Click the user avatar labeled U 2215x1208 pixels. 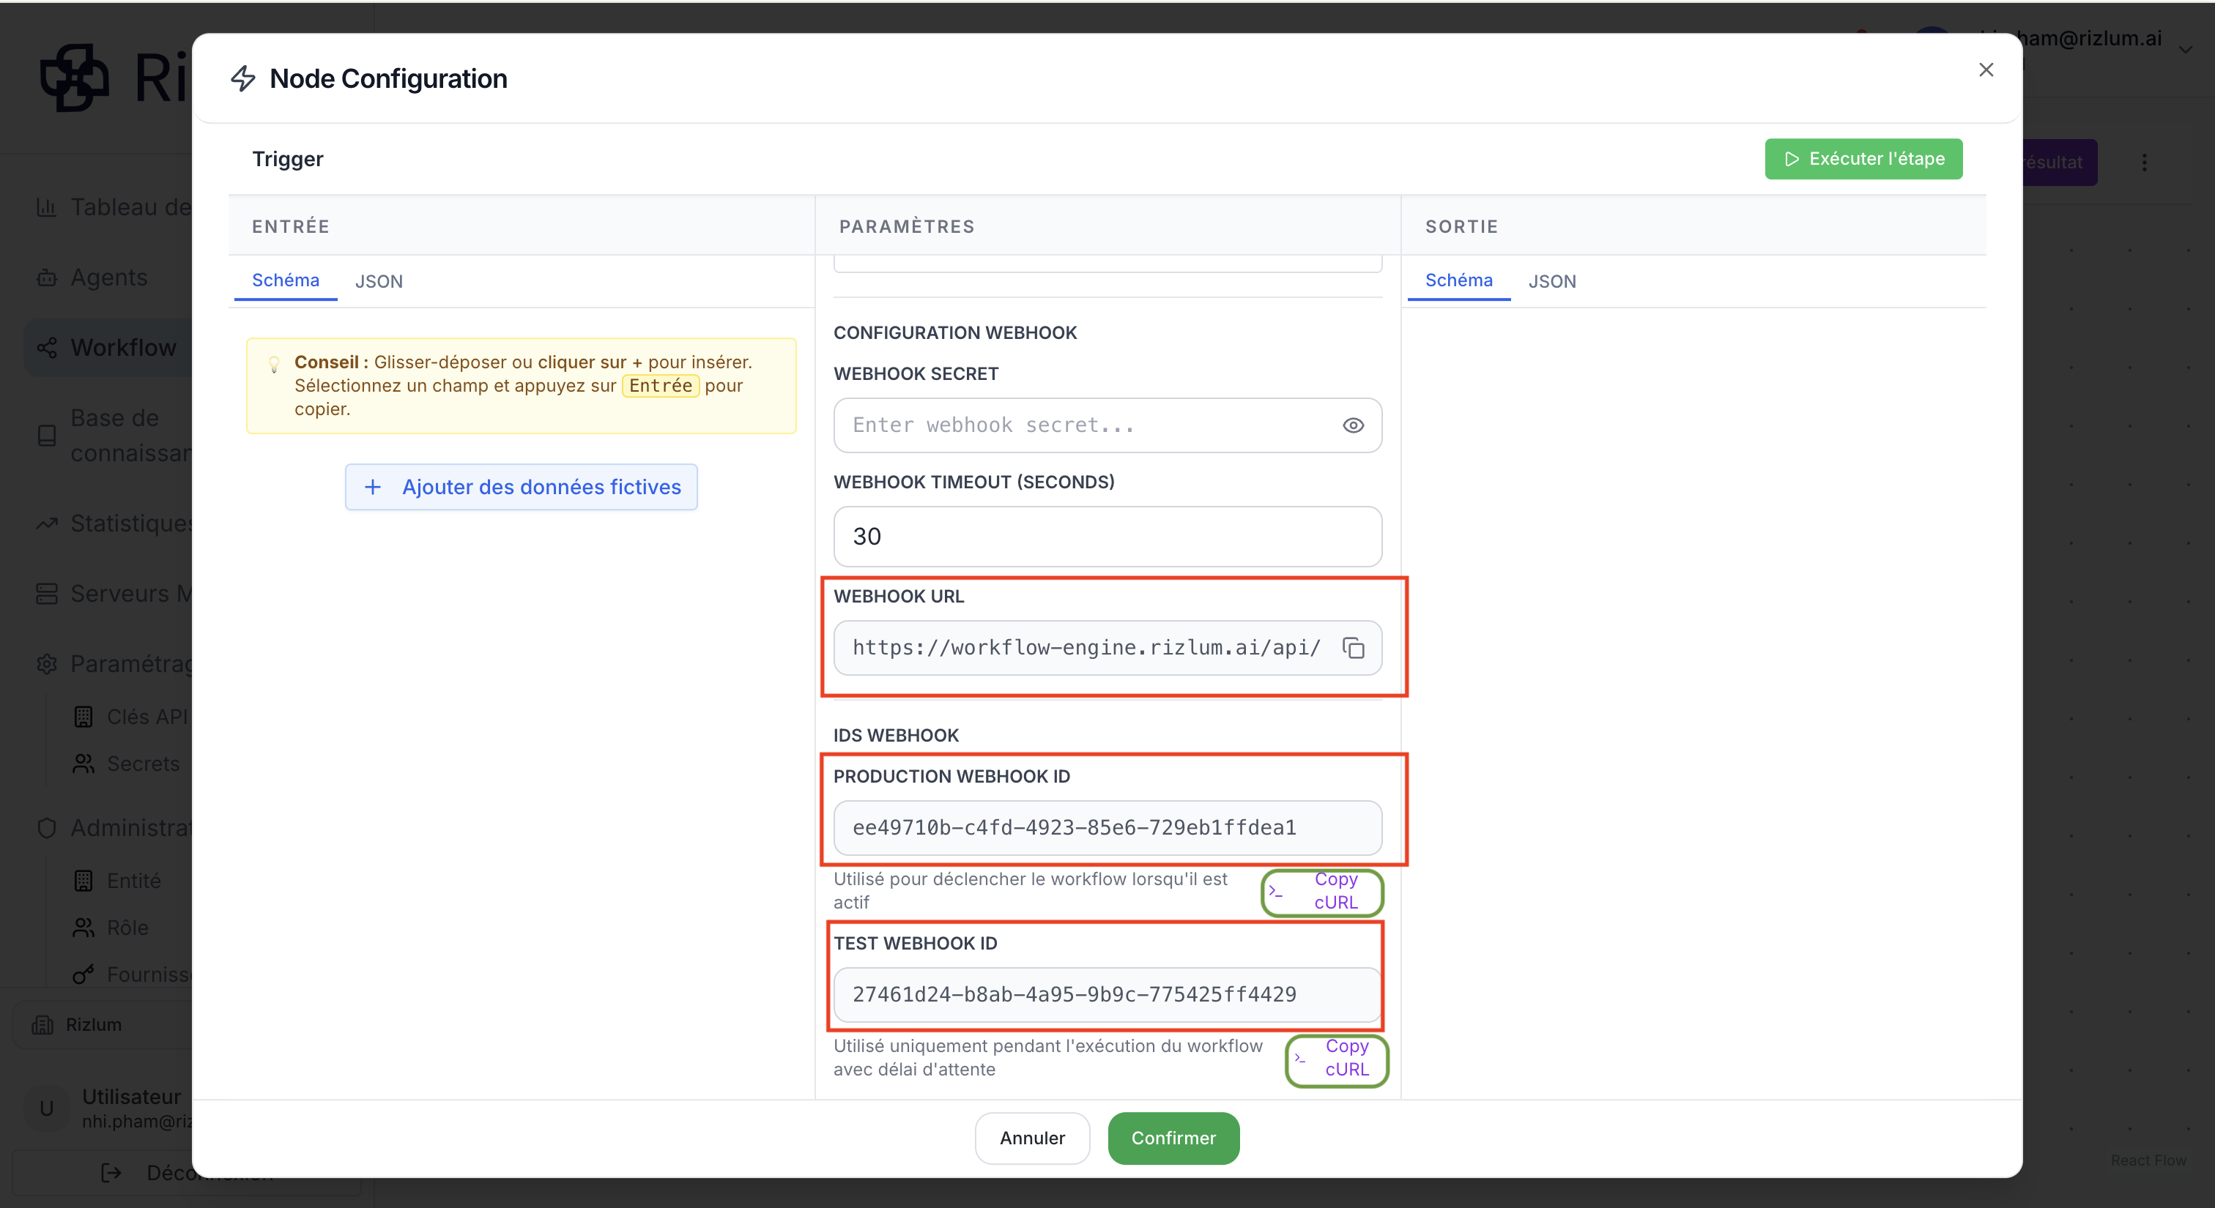click(x=46, y=1108)
